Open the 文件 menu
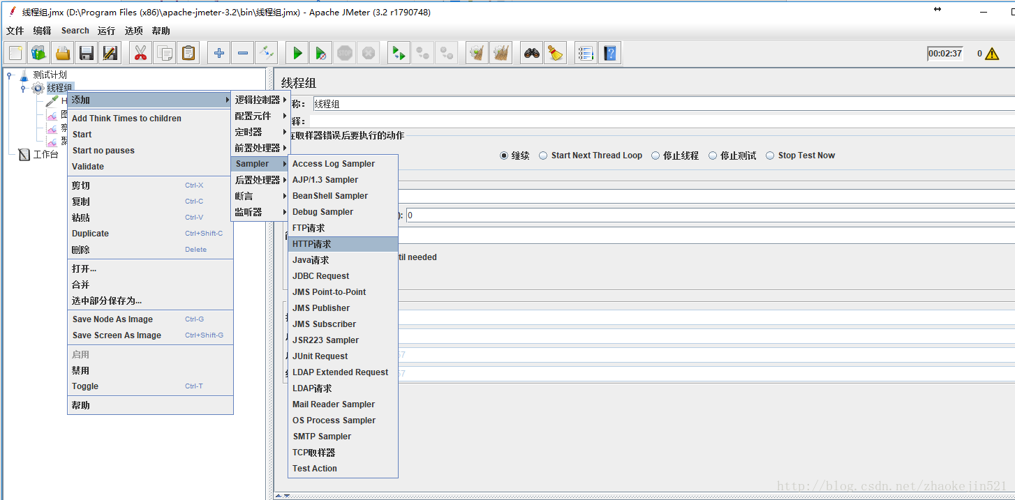 [x=15, y=31]
